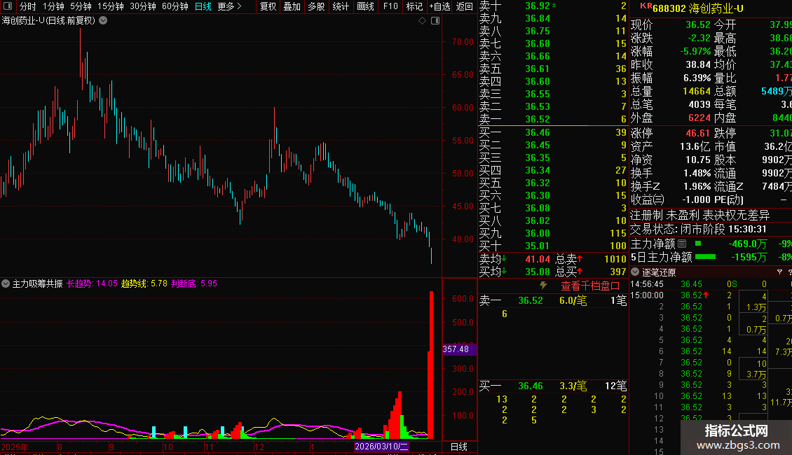Click stock code 688302 海创药业-U title
792x455 pixels.
pyautogui.click(x=697, y=8)
